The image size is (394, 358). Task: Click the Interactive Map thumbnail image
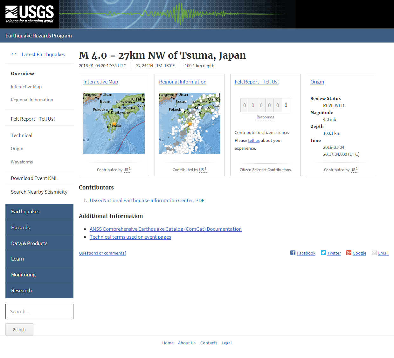114,123
